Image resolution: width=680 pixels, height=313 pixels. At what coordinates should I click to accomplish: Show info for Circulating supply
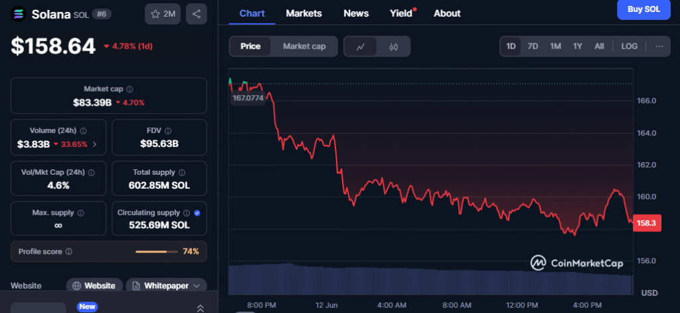tap(187, 213)
